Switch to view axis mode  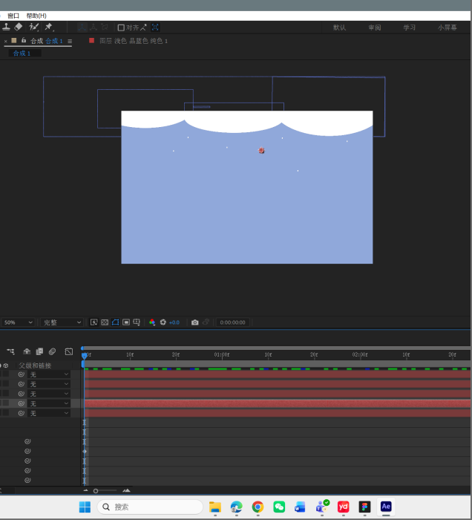105,27
